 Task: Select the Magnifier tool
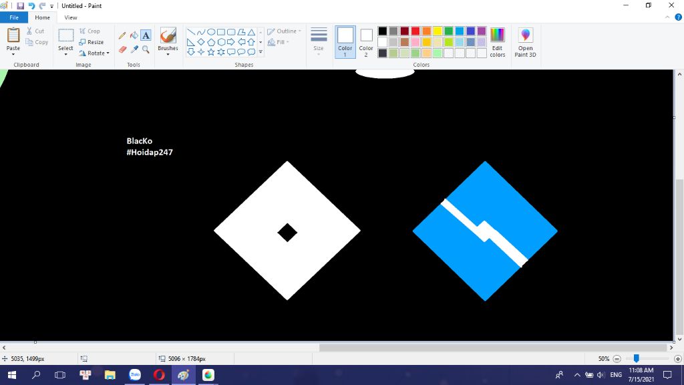(x=146, y=49)
